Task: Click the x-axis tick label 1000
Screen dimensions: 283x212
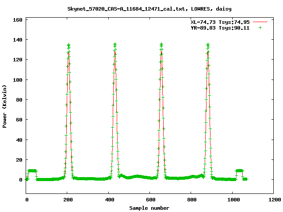Action: [x=233, y=200]
